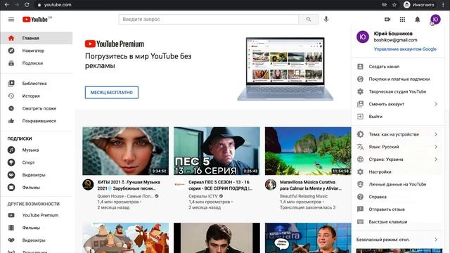Open Подписки in sidebar
450x253 pixels.
pos(37,63)
